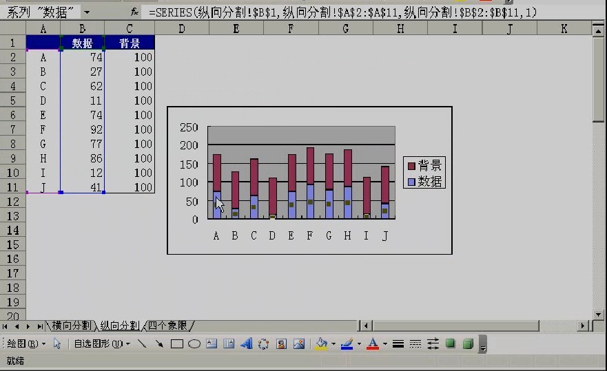Click the fx insert function button
This screenshot has height=371, width=607.
(134, 12)
